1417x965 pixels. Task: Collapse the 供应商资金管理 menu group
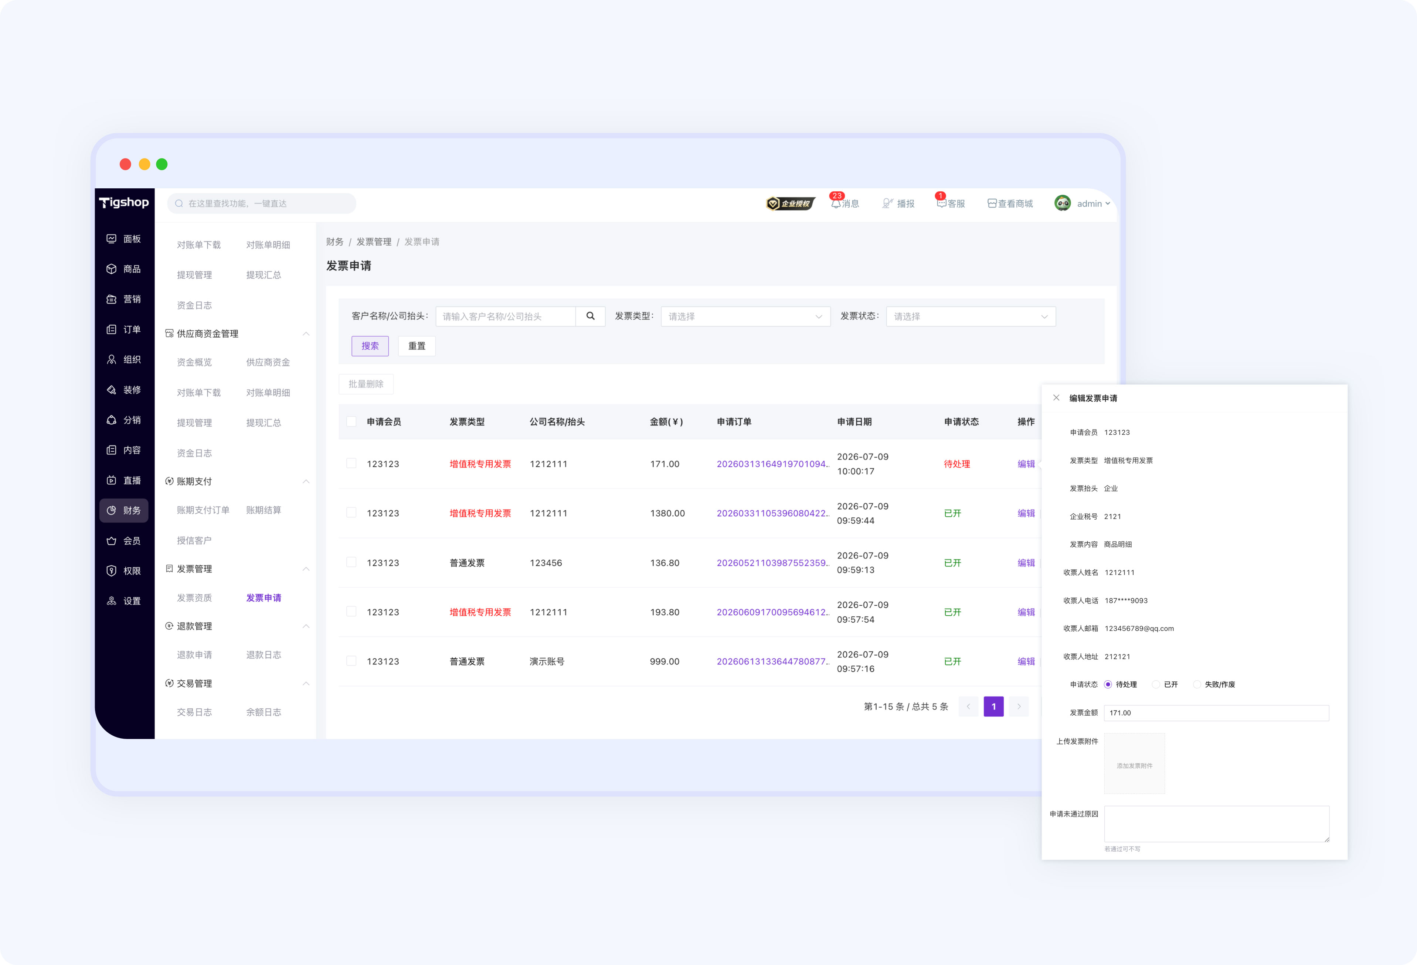point(306,334)
